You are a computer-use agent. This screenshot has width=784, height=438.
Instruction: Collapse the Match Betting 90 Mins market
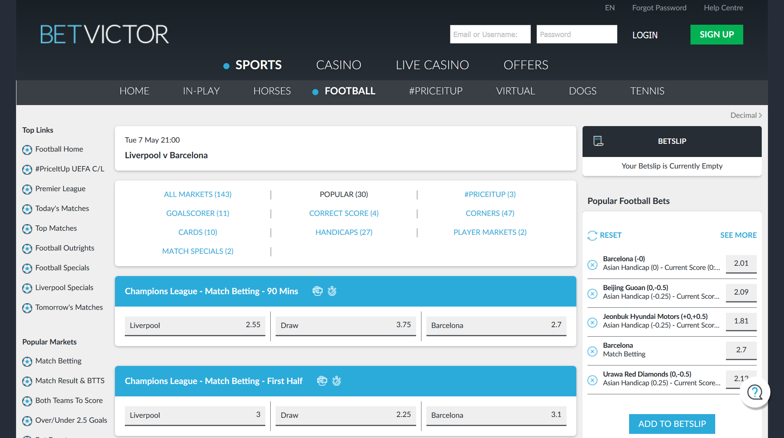345,291
